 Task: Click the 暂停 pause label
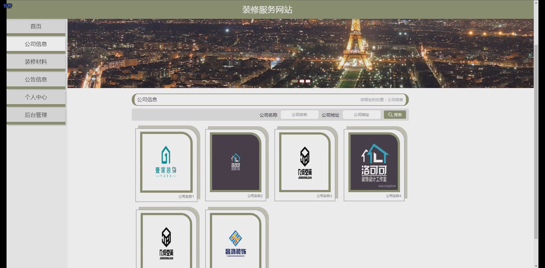coord(8,6)
